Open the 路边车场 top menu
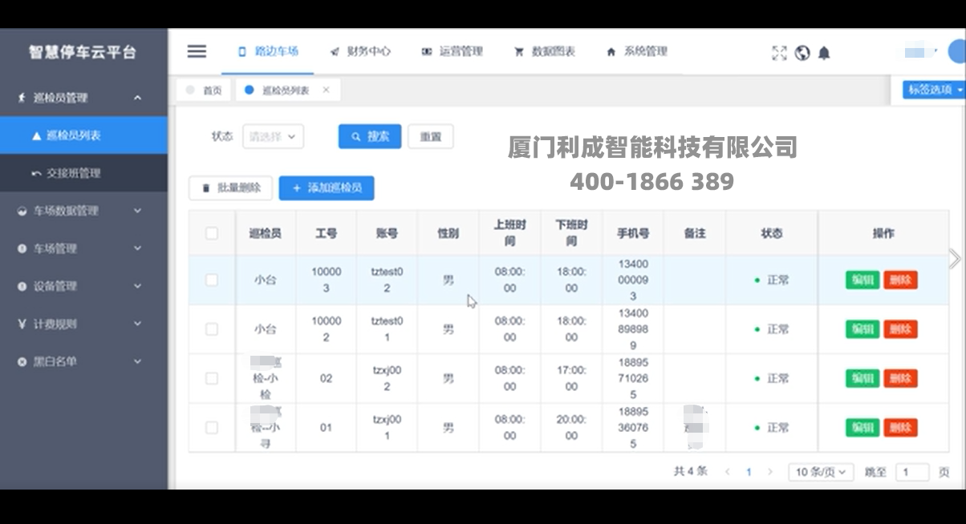Screen dimensions: 966x524 [269, 51]
